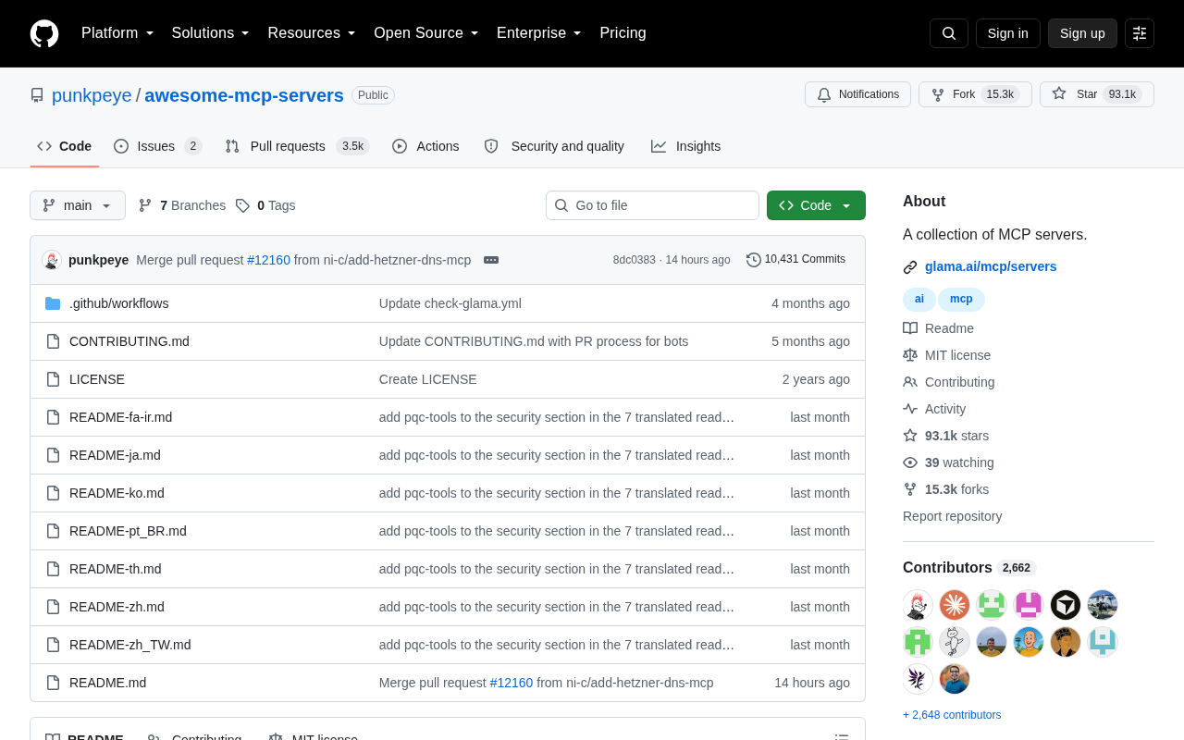Viewport: 1184px width, 740px height.
Task: Expand the Solutions menu
Action: click(x=211, y=33)
